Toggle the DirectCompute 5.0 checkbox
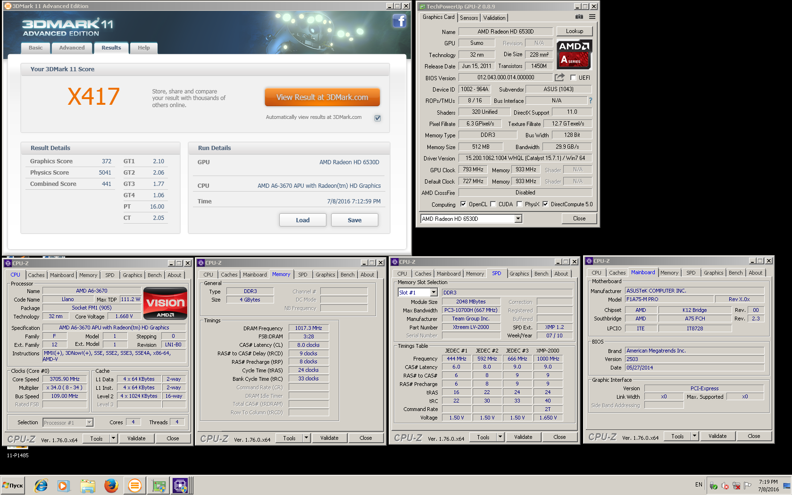This screenshot has height=495, width=792. (545, 204)
